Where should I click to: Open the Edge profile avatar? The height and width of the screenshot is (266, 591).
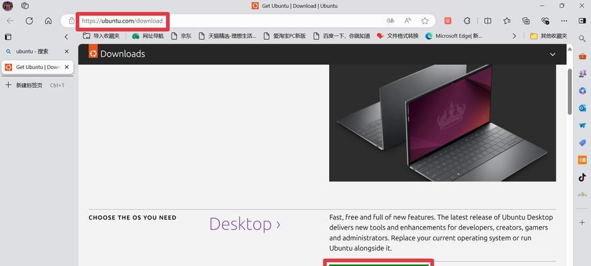[x=7, y=5]
